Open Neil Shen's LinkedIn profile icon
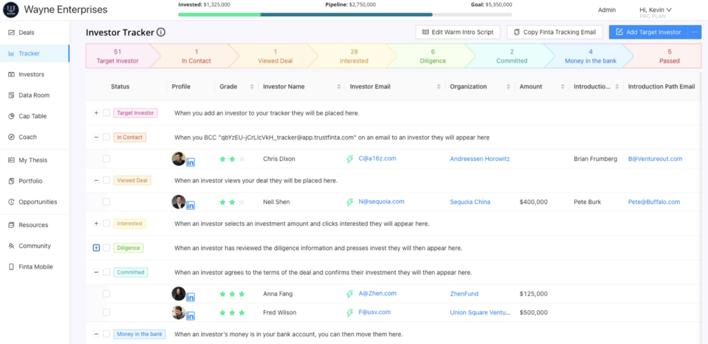Viewport: 708px width, 344px height. point(190,206)
